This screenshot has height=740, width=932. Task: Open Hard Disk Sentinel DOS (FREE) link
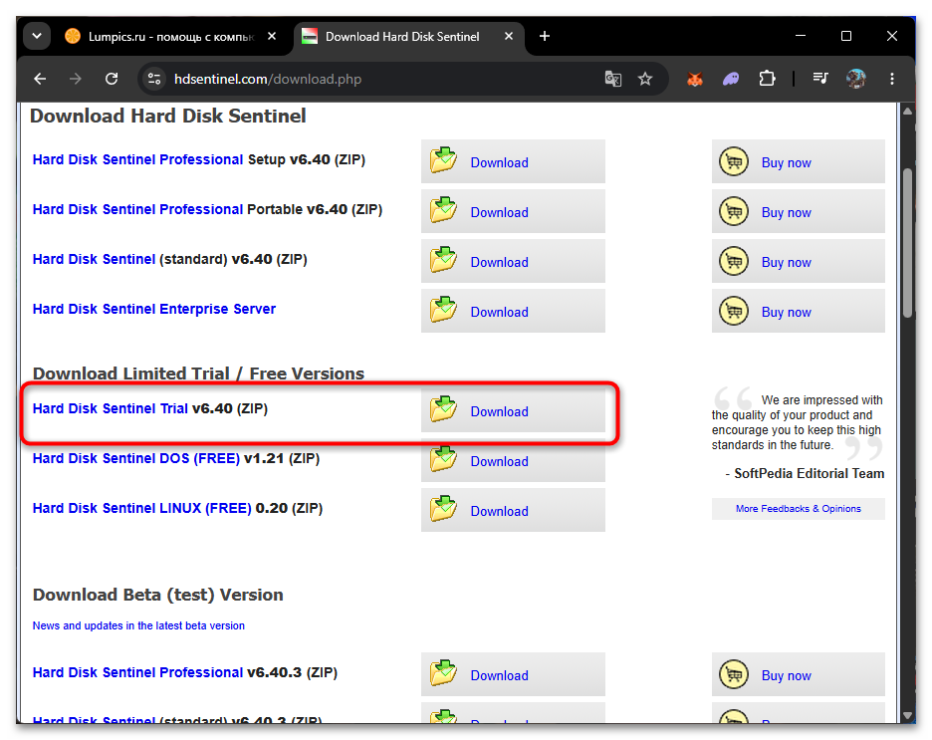click(x=136, y=459)
